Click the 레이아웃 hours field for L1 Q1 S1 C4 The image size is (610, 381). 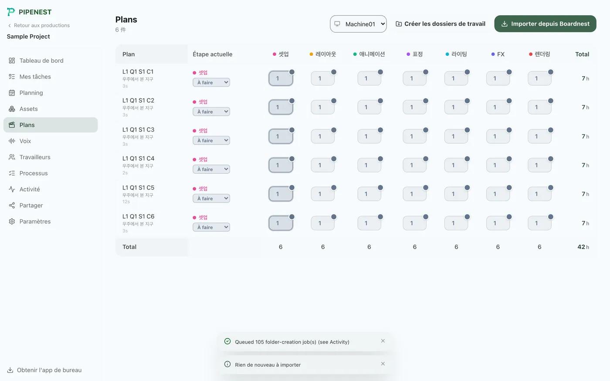coord(323,165)
